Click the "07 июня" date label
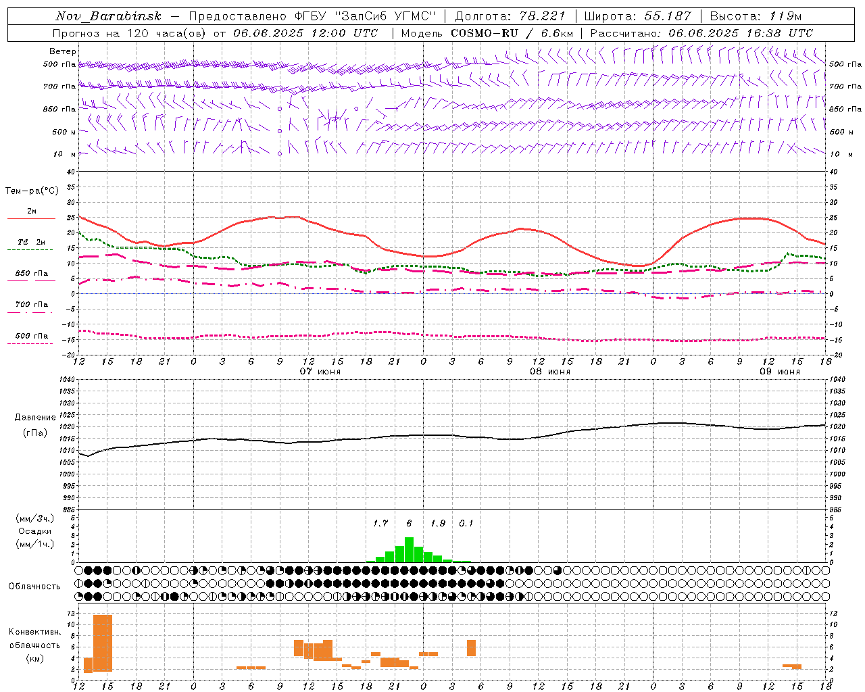Screen dimensions: 865x692 320,372
